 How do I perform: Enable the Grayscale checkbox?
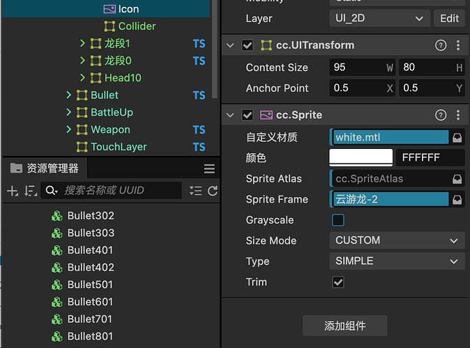coord(338,220)
